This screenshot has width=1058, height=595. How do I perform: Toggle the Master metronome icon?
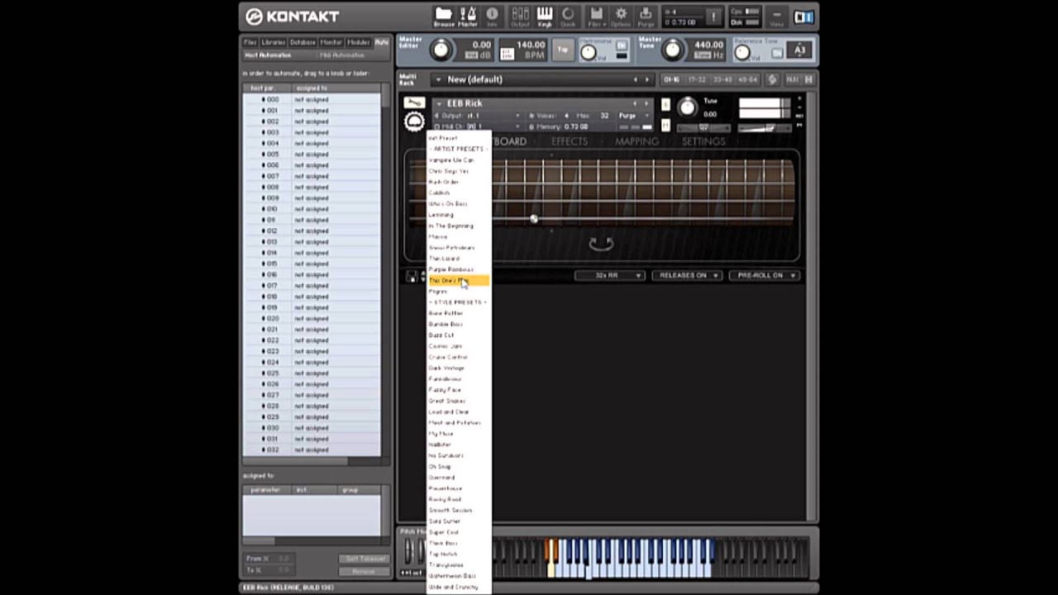468,17
